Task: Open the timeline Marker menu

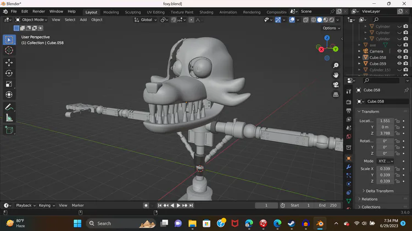Action: (x=78, y=206)
